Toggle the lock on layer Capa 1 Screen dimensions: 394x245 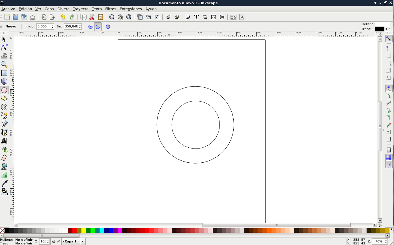click(59, 242)
